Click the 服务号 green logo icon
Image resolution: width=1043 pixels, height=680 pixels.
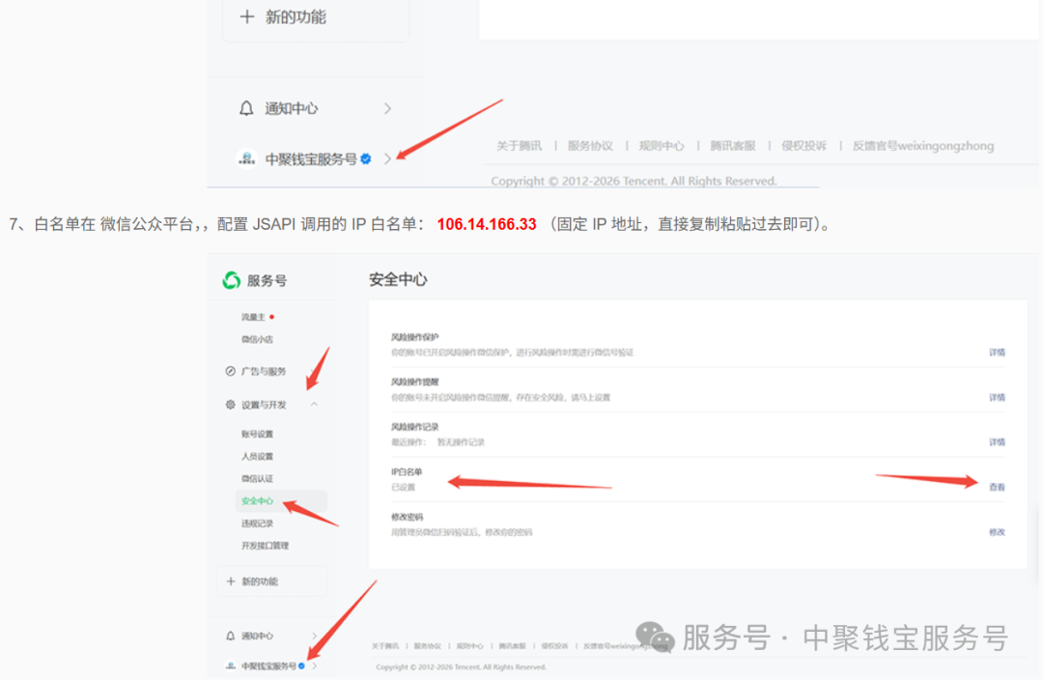pos(230,280)
